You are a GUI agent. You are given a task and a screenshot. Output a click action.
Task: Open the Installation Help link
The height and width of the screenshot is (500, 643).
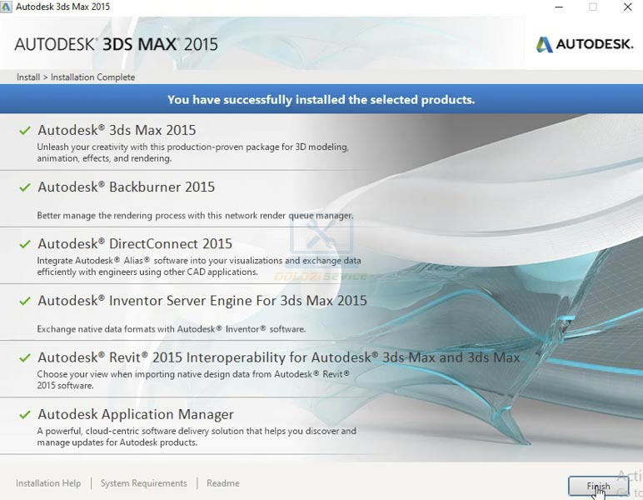pos(48,483)
